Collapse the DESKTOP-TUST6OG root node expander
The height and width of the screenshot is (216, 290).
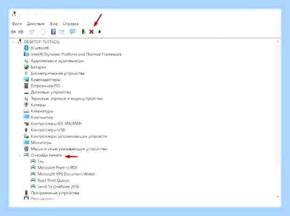click(x=13, y=42)
